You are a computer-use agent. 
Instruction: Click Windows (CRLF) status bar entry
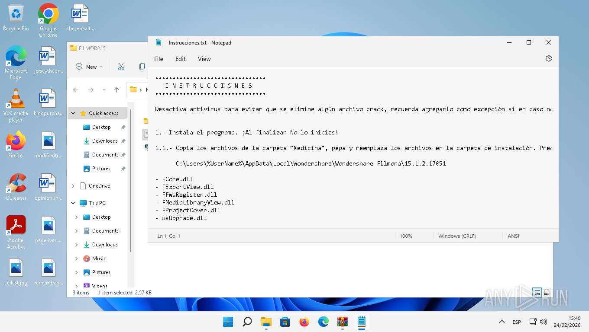tap(457, 236)
